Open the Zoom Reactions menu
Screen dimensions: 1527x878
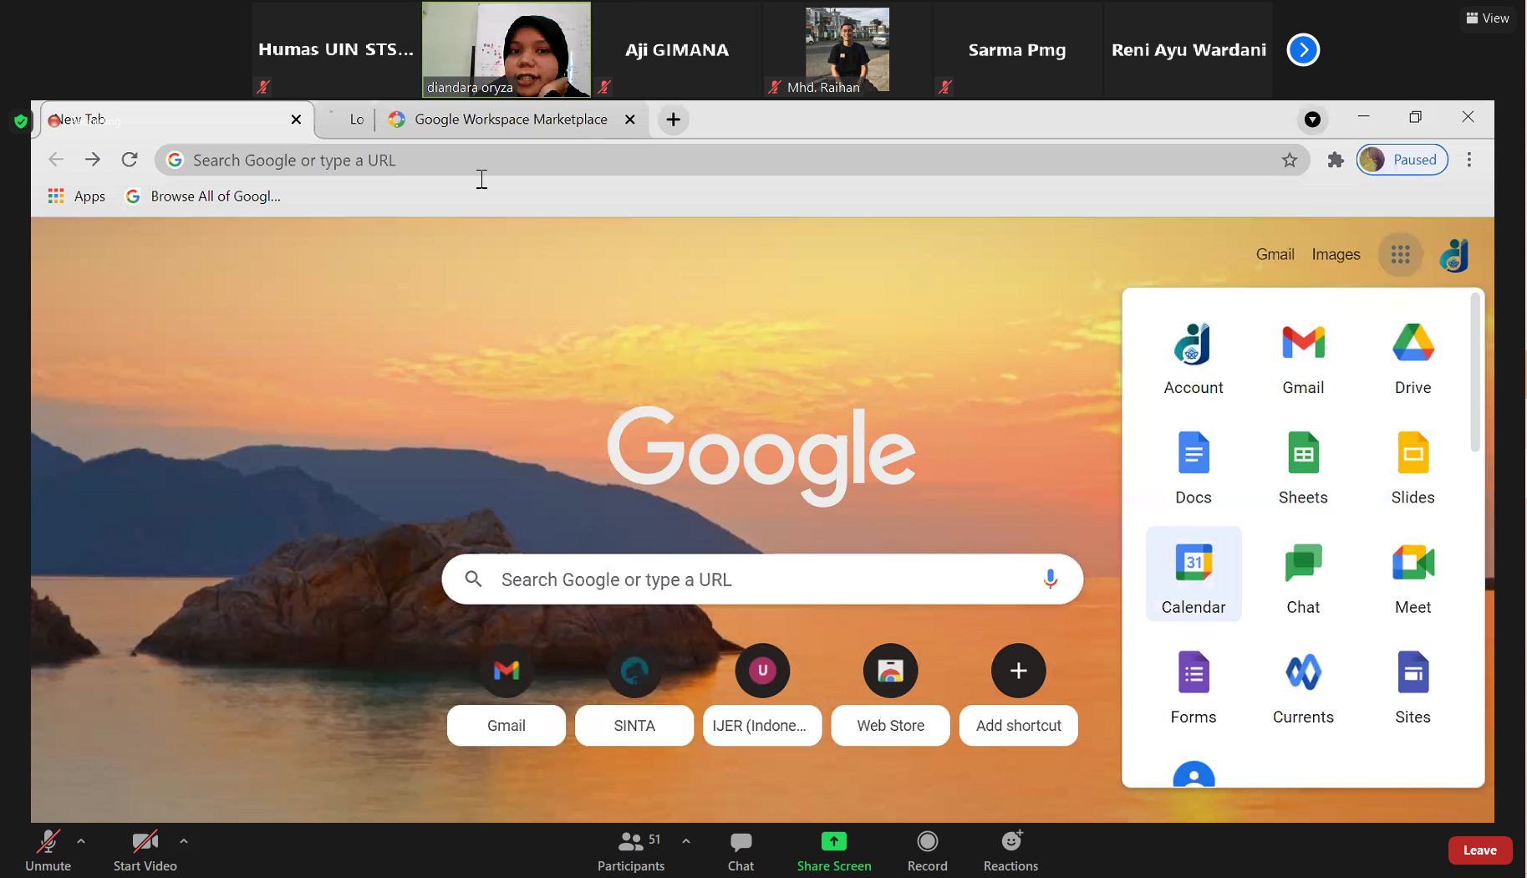[1010, 850]
